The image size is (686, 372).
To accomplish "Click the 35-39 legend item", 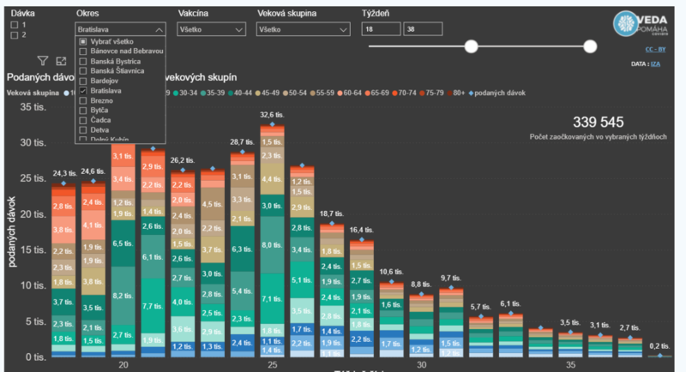I will tap(213, 93).
